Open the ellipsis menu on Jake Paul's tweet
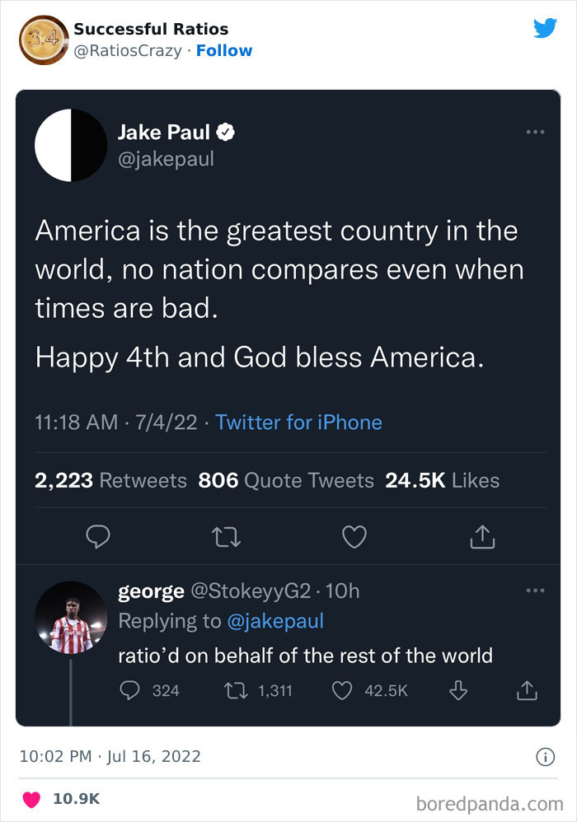The width and height of the screenshot is (577, 822). pyautogui.click(x=534, y=132)
